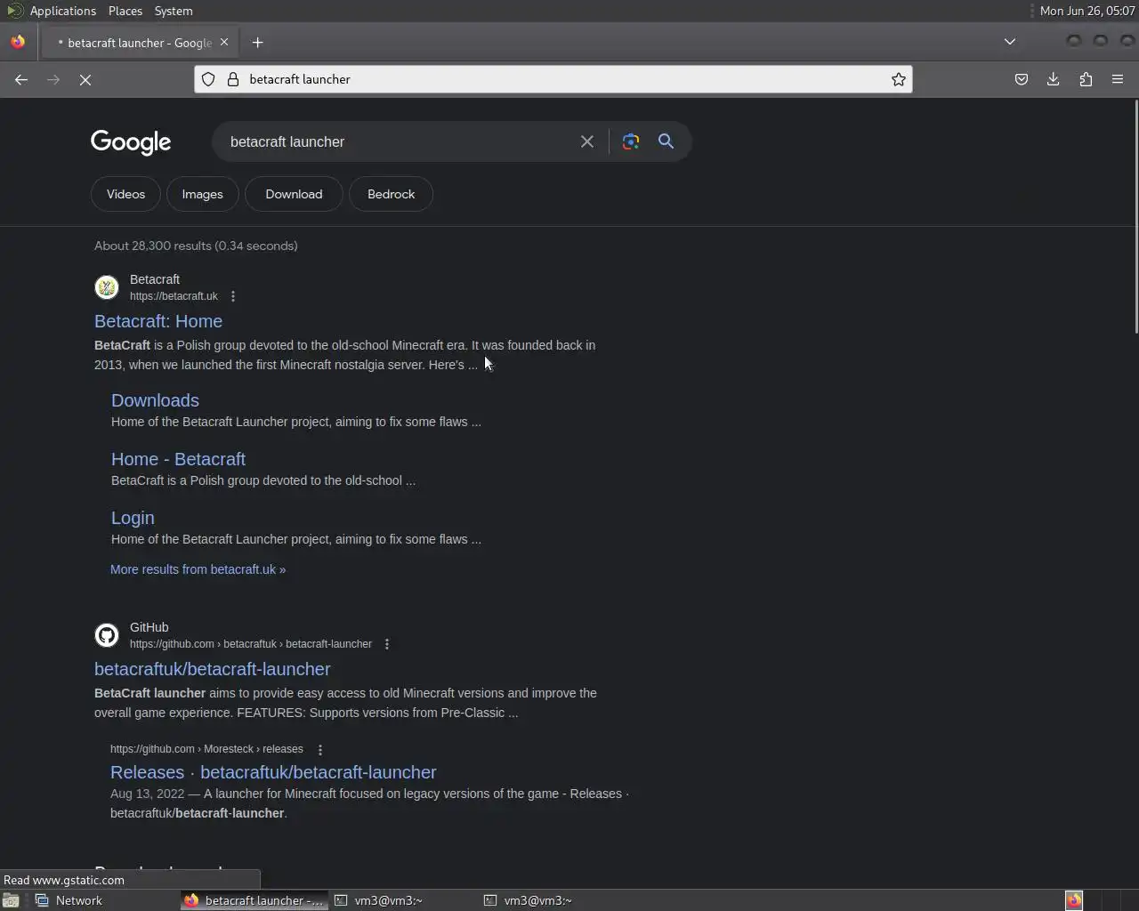
Task: Click the GitHub result favicon
Action: pyautogui.click(x=107, y=635)
